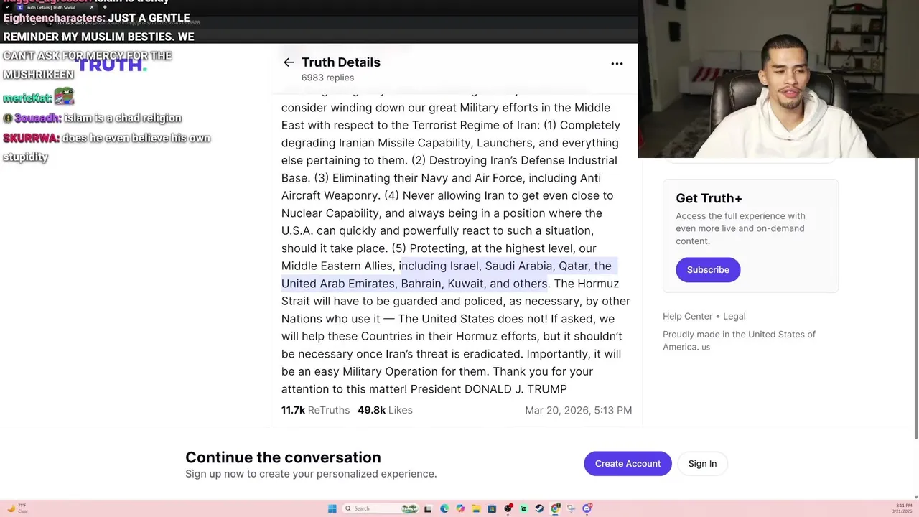Open the Help Center link
The width and height of the screenshot is (919, 517).
click(687, 316)
